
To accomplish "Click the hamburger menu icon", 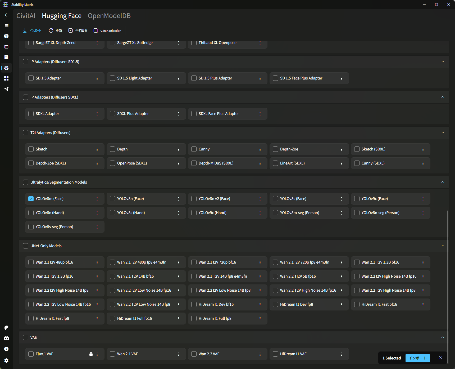I will pos(6,25).
